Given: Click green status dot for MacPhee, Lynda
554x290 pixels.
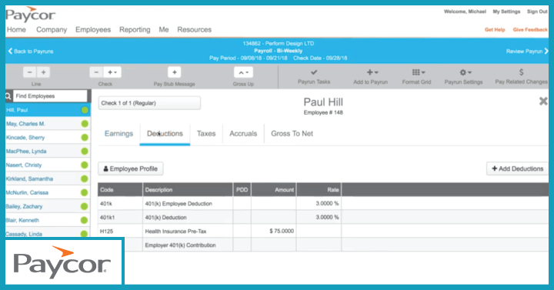Looking at the screenshot, I should (85, 152).
